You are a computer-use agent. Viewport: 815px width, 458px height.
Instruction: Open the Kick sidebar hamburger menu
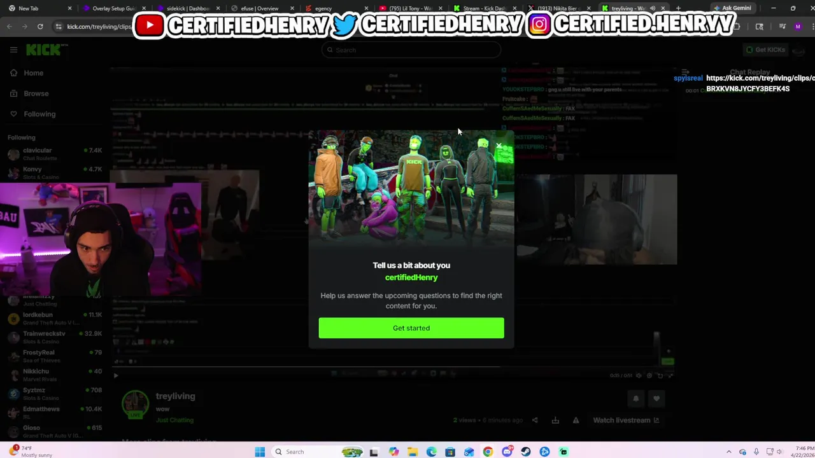pyautogui.click(x=13, y=50)
